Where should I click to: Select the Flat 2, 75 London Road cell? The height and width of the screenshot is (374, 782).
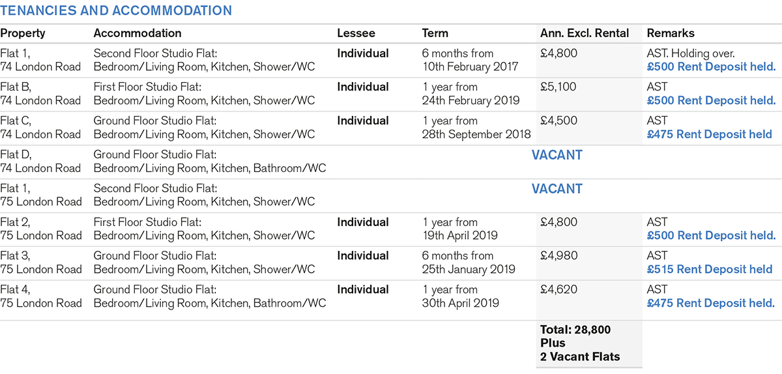40,229
